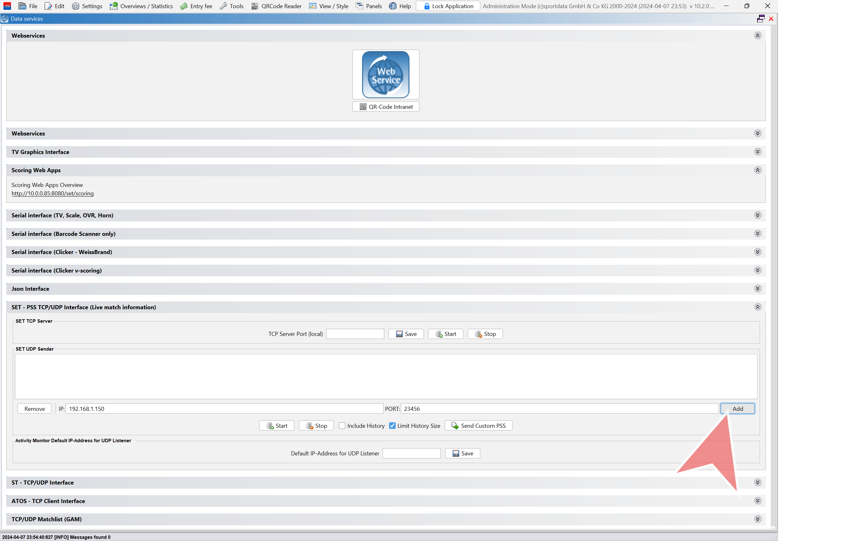Open the Tools menu
The image size is (845, 541).
coord(232,6)
